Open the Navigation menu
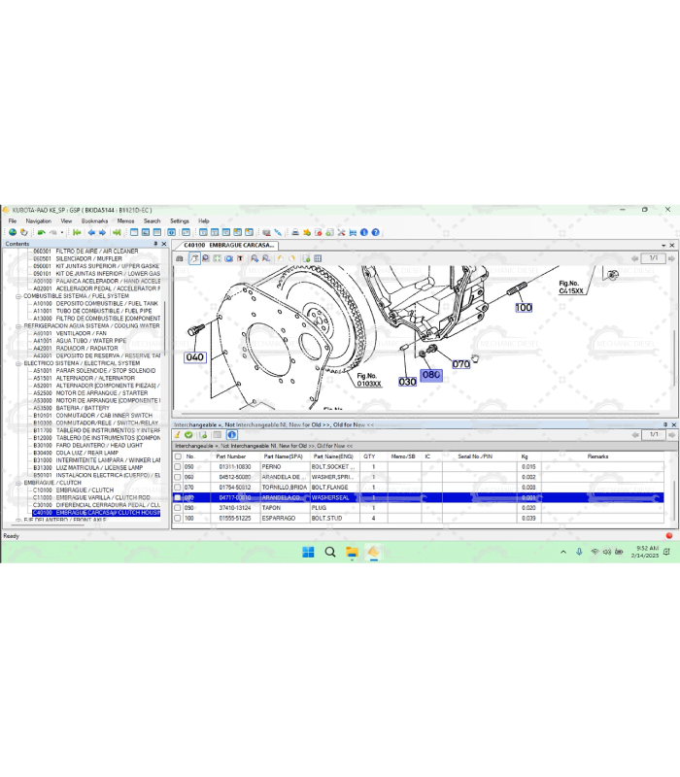This screenshot has width=680, height=777. [x=39, y=221]
